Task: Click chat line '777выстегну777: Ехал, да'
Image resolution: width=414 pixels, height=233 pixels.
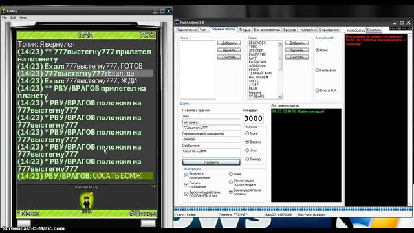Action: point(85,73)
